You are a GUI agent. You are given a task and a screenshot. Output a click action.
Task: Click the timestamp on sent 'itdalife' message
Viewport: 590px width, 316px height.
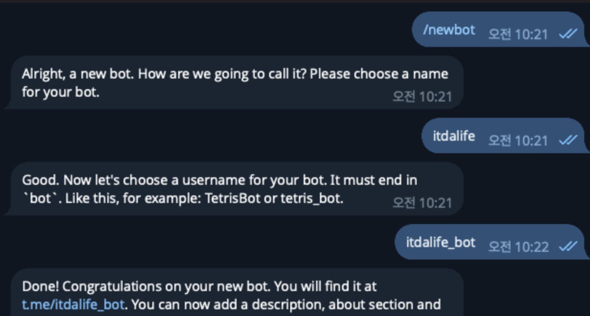coord(518,140)
